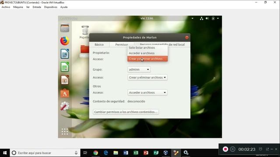Open Excel from the Windows taskbar

coord(136,153)
